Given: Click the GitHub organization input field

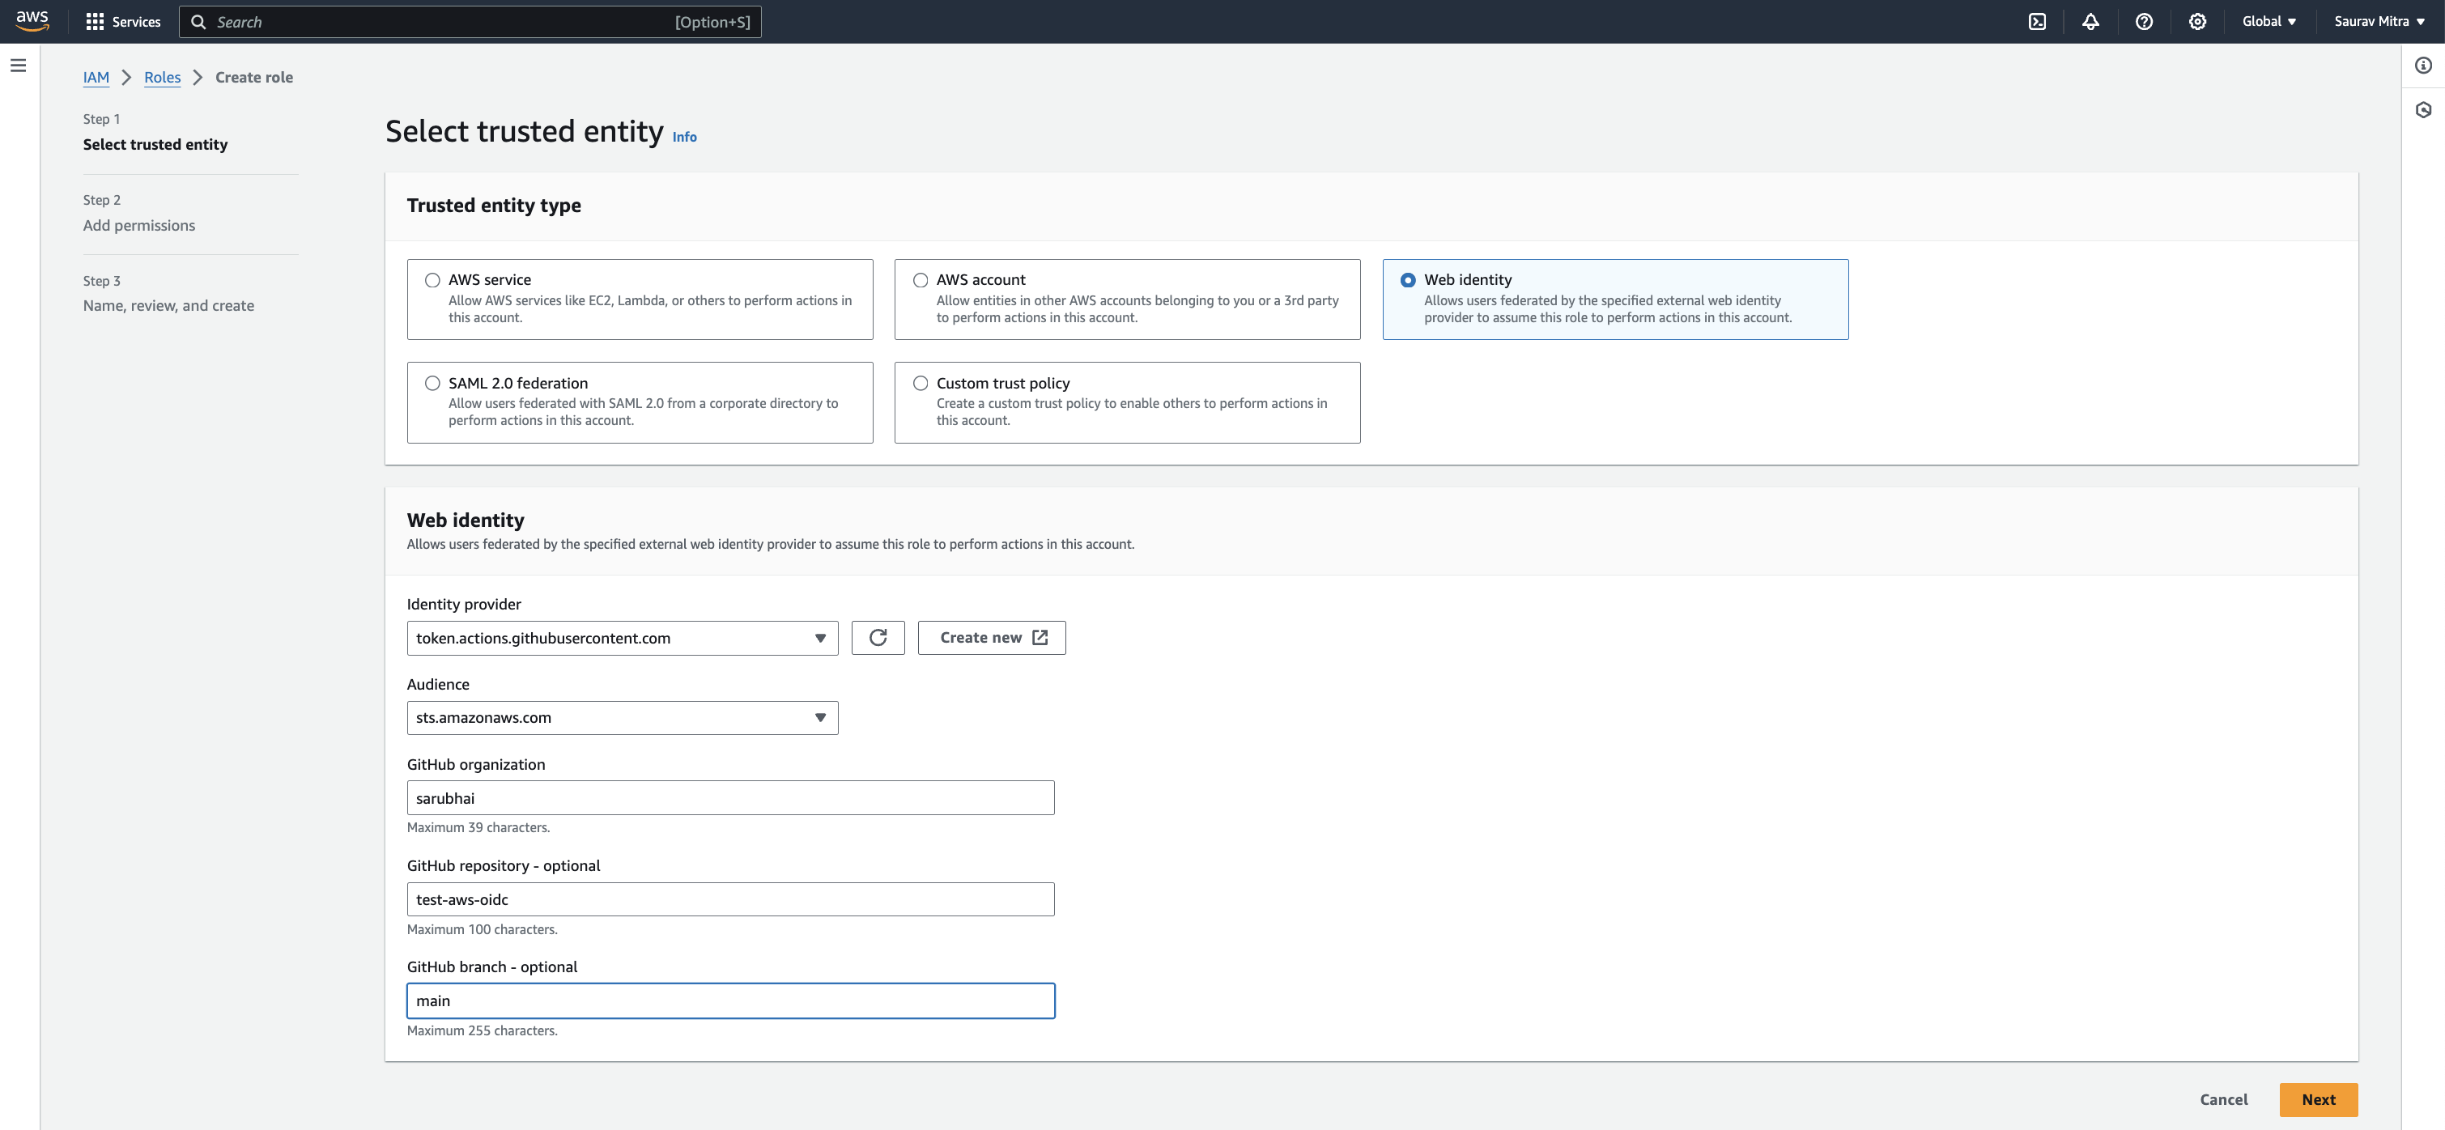Looking at the screenshot, I should click(730, 798).
